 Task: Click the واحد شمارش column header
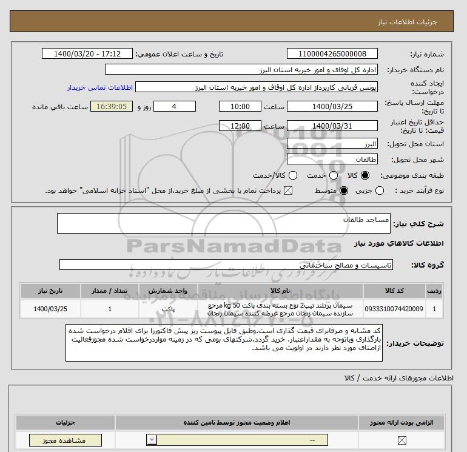click(168, 291)
